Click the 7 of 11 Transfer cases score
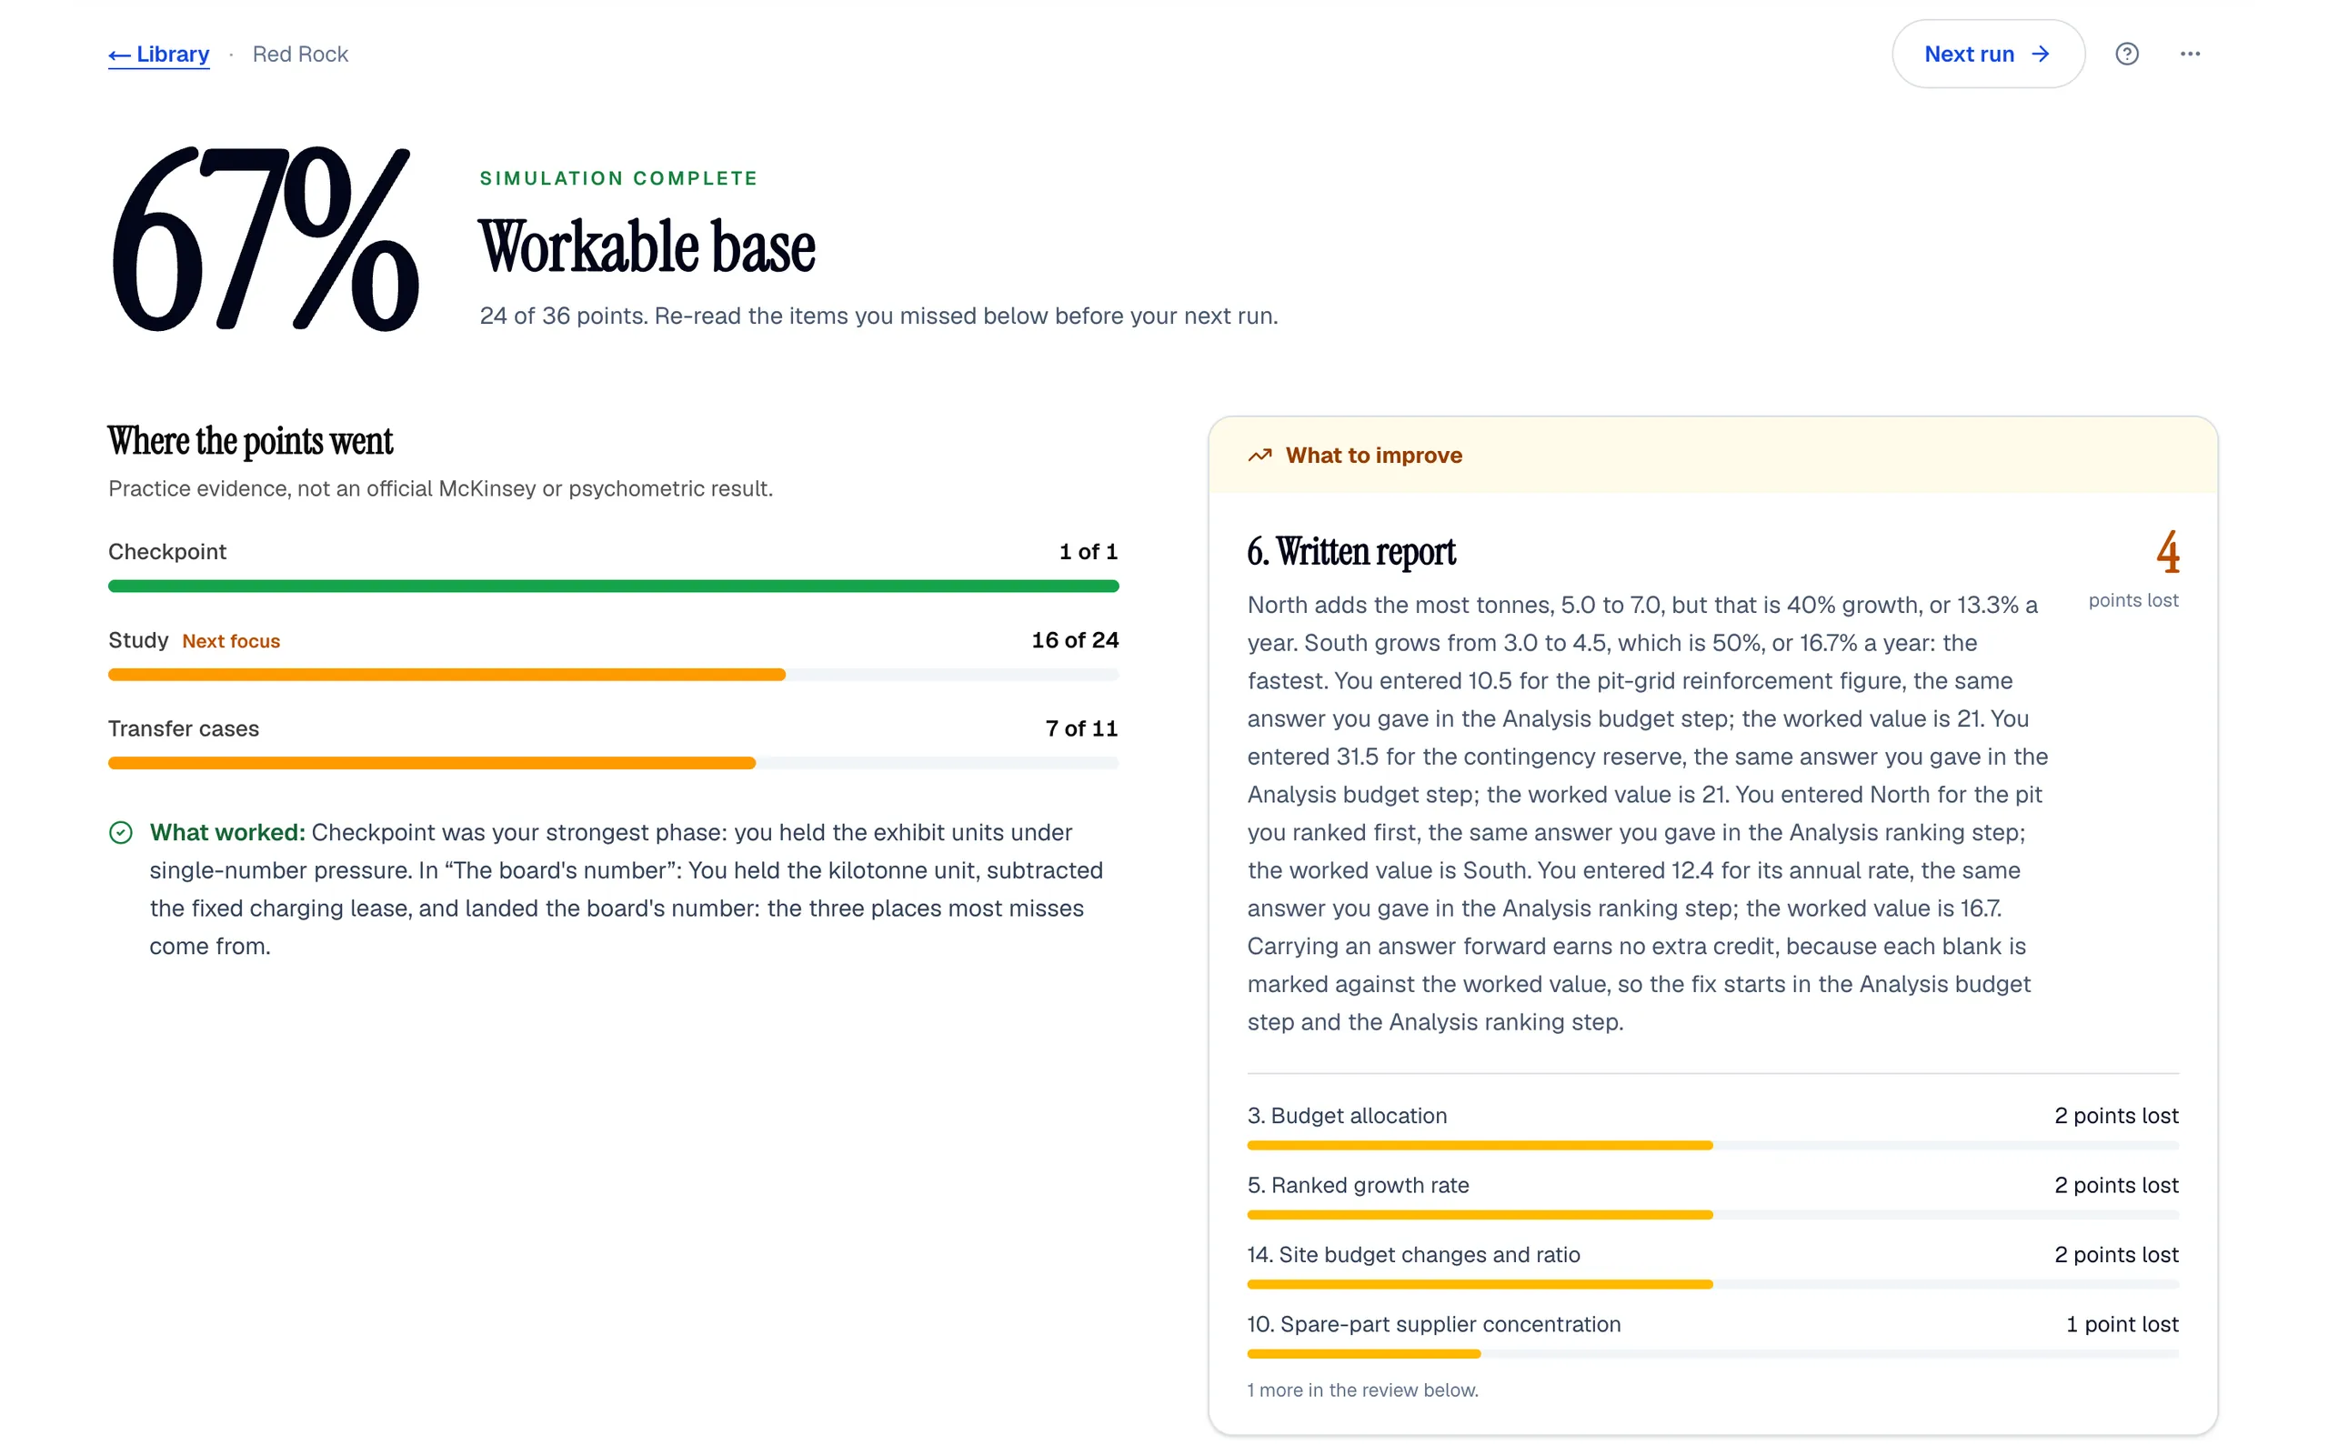Viewport: 2328px width, 1455px height. (x=1081, y=728)
